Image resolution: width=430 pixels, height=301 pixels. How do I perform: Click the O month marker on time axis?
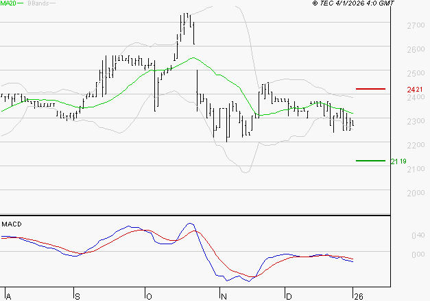click(x=149, y=297)
